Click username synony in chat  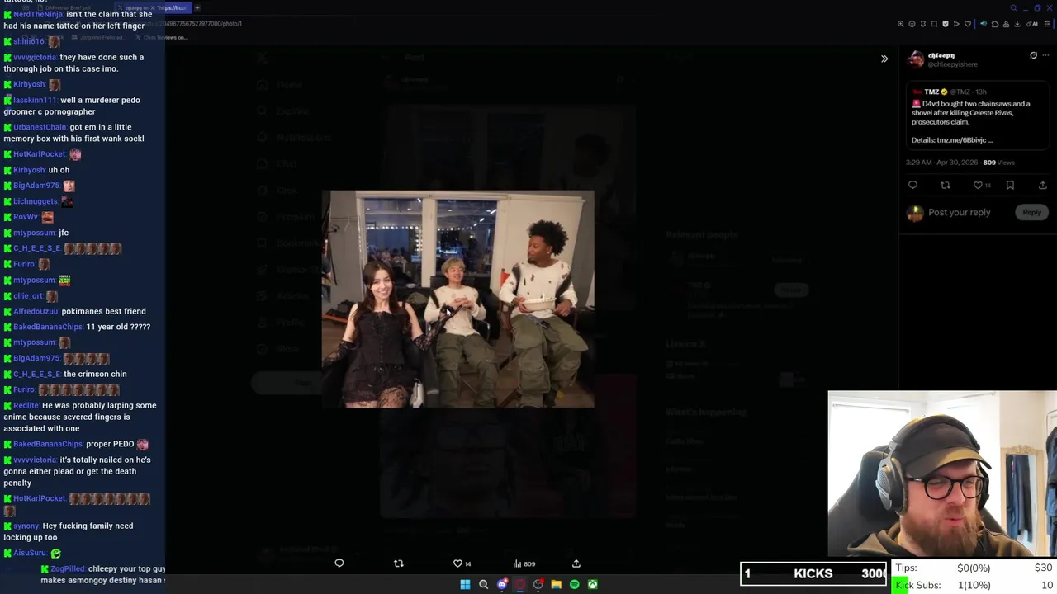[x=26, y=526]
